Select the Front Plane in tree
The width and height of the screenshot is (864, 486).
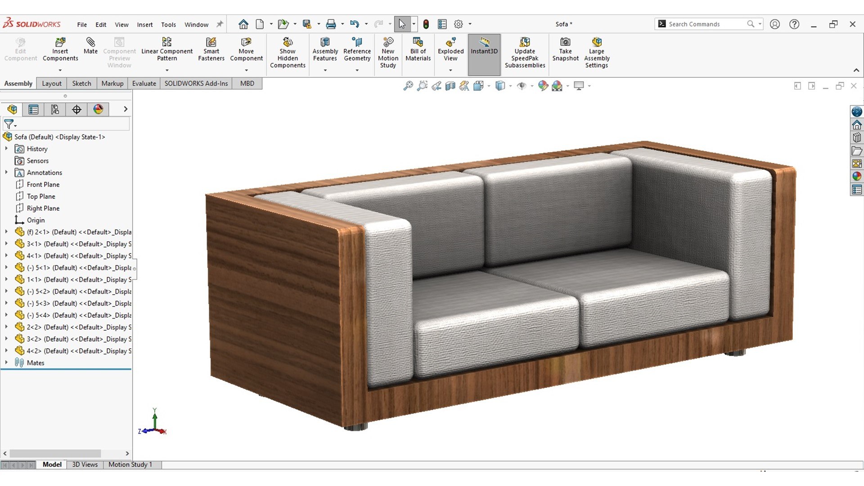(43, 184)
